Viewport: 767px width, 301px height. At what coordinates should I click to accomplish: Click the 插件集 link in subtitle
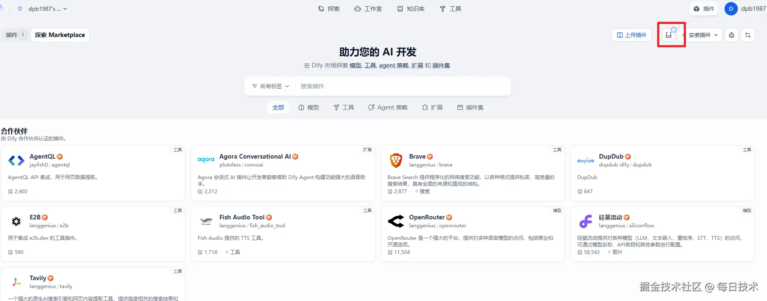pos(441,65)
